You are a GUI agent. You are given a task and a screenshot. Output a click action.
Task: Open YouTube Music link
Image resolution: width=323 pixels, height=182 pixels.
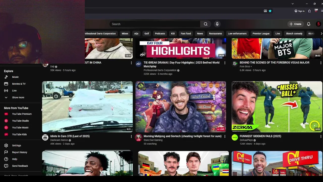pos(20,128)
